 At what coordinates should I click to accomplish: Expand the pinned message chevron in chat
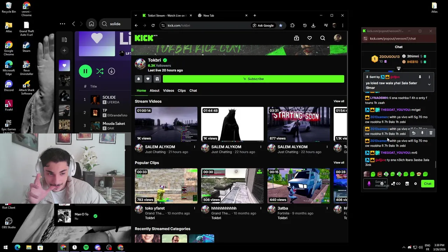click(x=429, y=84)
